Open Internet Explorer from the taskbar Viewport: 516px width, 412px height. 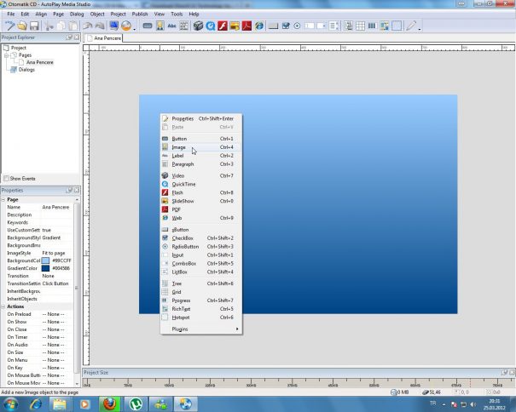pyautogui.click(x=36, y=403)
